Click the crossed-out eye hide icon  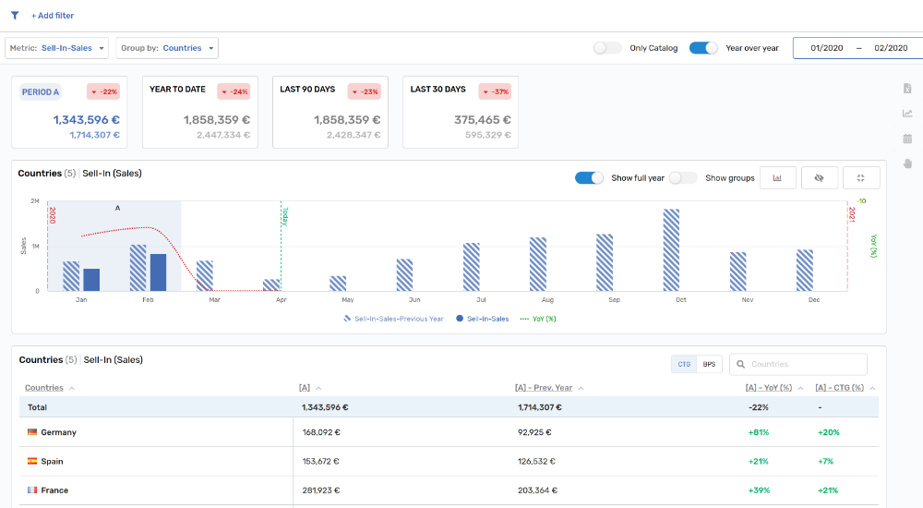(819, 178)
